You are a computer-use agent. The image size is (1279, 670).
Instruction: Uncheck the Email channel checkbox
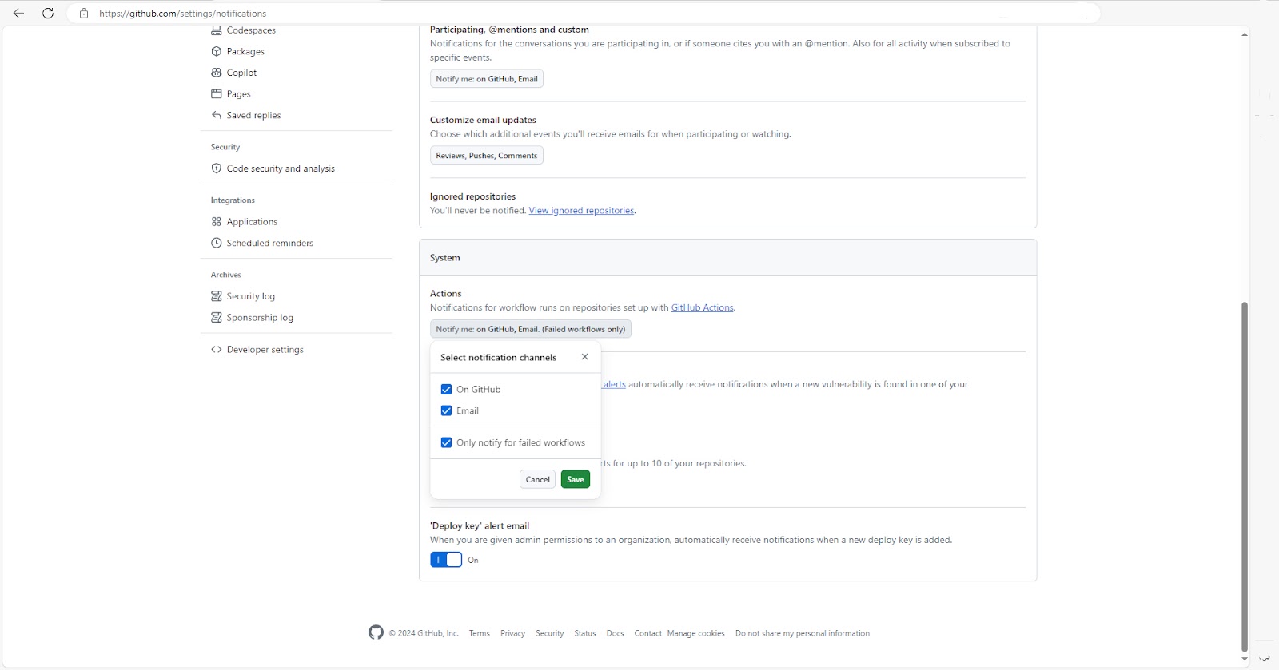pos(446,410)
